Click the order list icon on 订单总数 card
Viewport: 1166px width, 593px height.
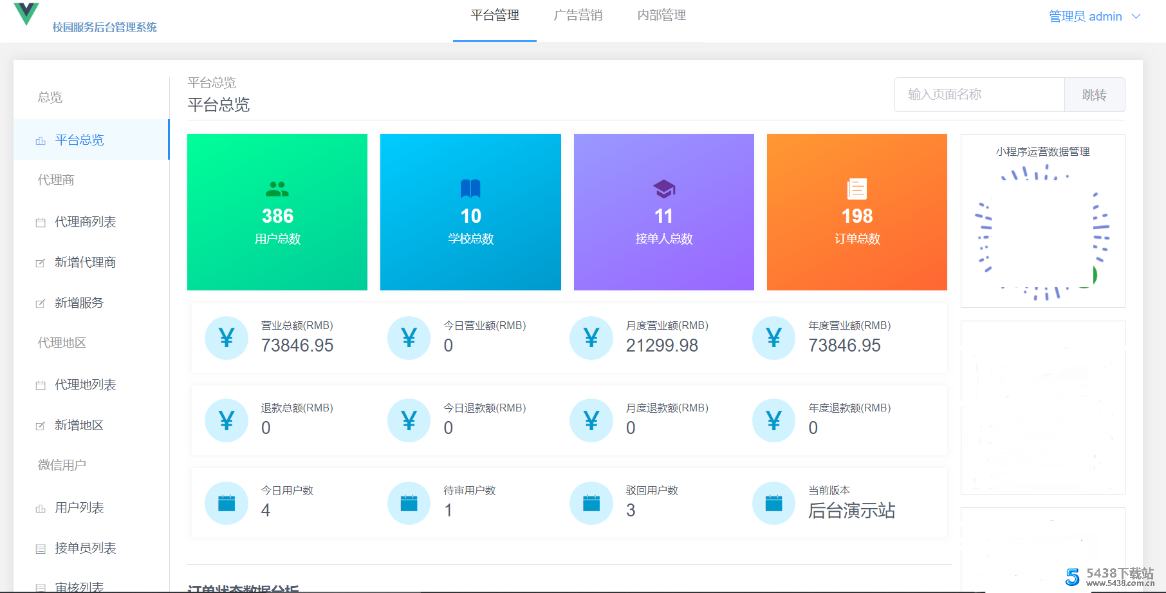[x=856, y=189]
